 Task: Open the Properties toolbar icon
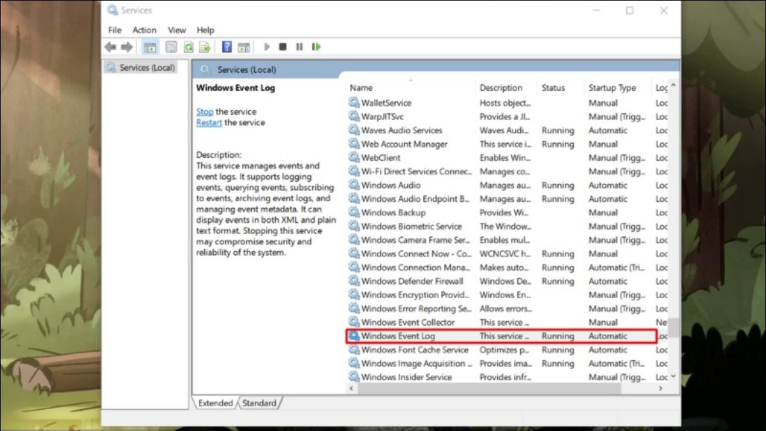[x=171, y=47]
